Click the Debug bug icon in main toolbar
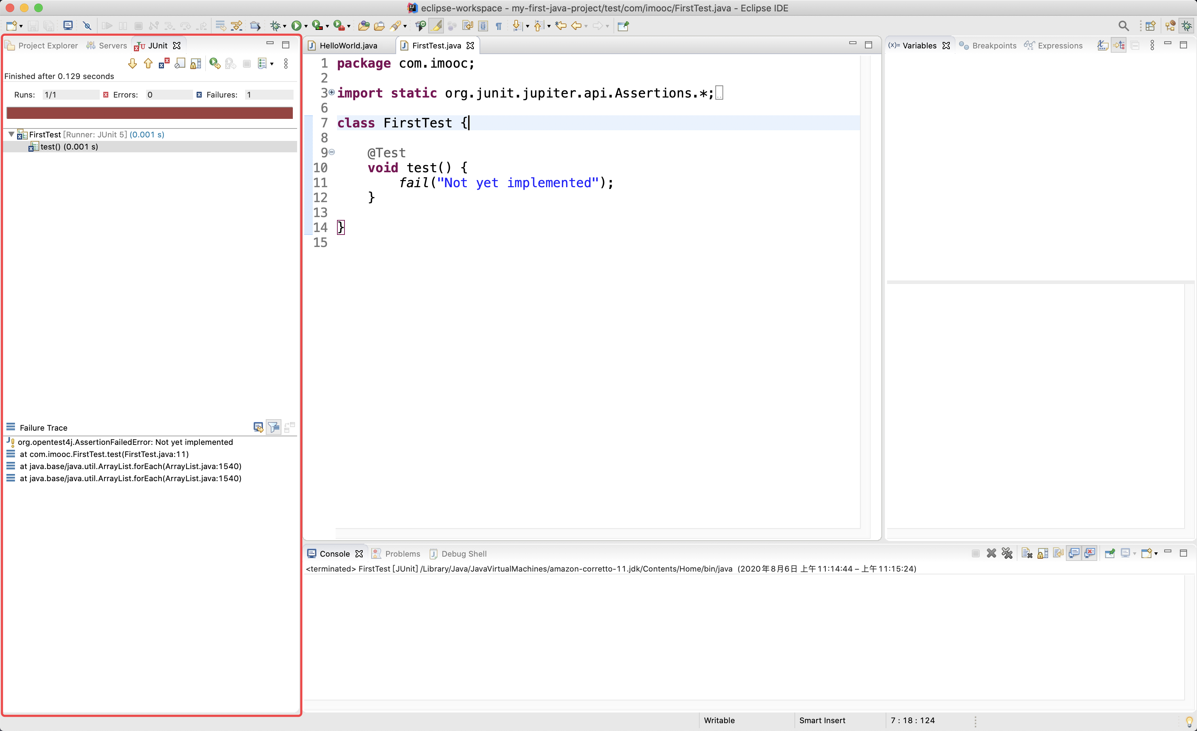Image resolution: width=1197 pixels, height=731 pixels. point(275,26)
